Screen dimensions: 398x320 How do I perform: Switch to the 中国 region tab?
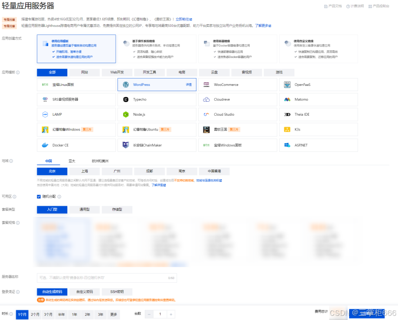pos(48,161)
